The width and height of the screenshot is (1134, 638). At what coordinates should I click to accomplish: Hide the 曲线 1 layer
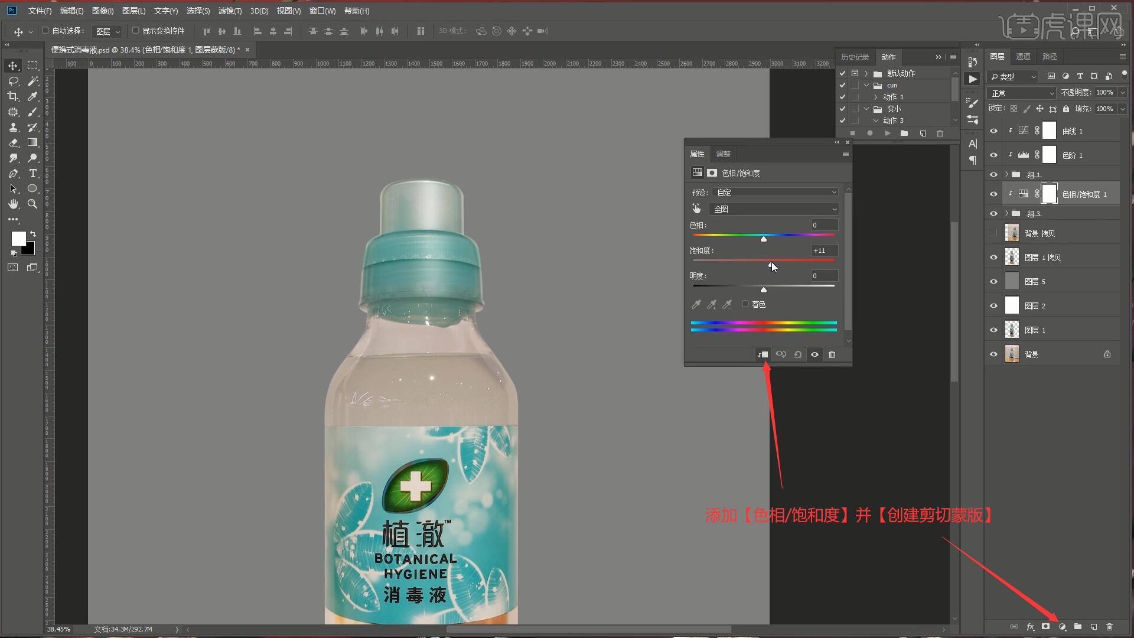click(x=993, y=131)
